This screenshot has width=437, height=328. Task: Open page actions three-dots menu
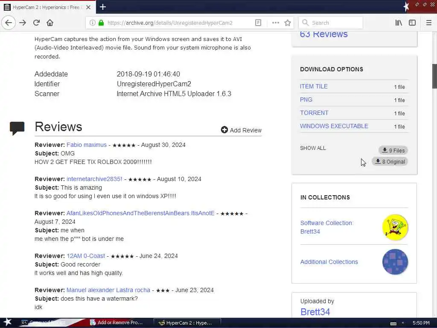[x=275, y=23]
